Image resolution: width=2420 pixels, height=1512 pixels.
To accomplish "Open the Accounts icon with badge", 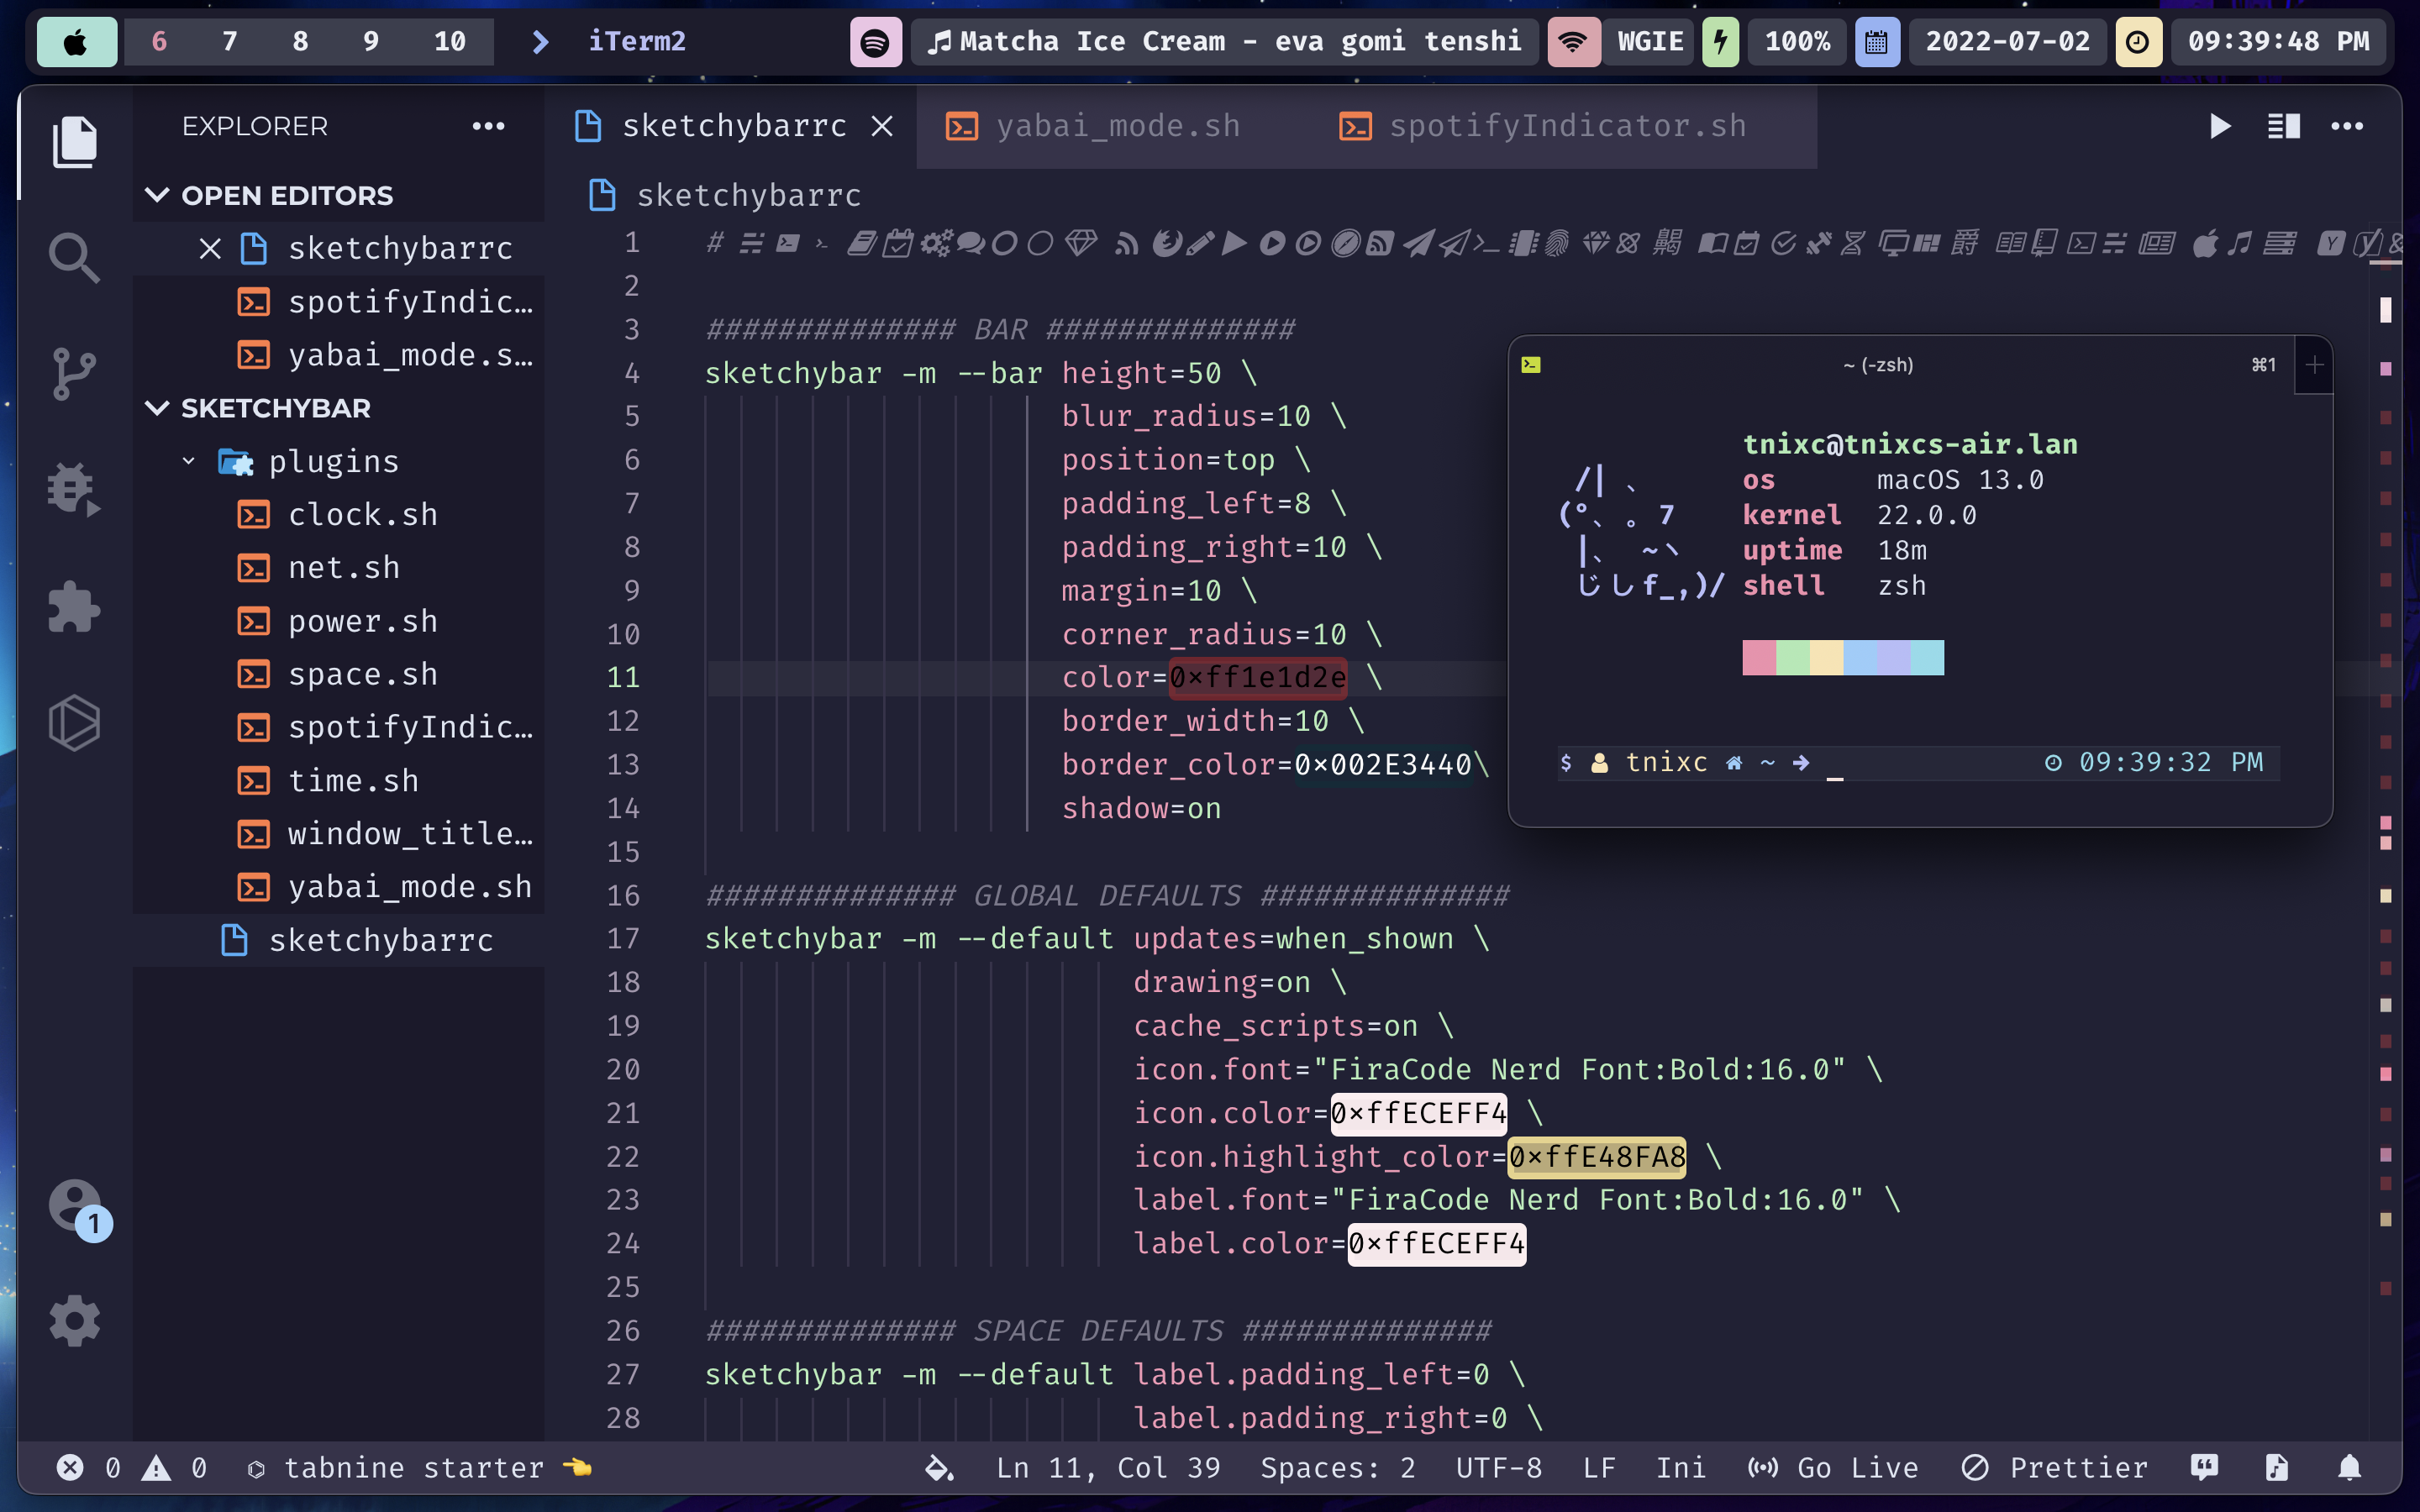I will tap(76, 1207).
